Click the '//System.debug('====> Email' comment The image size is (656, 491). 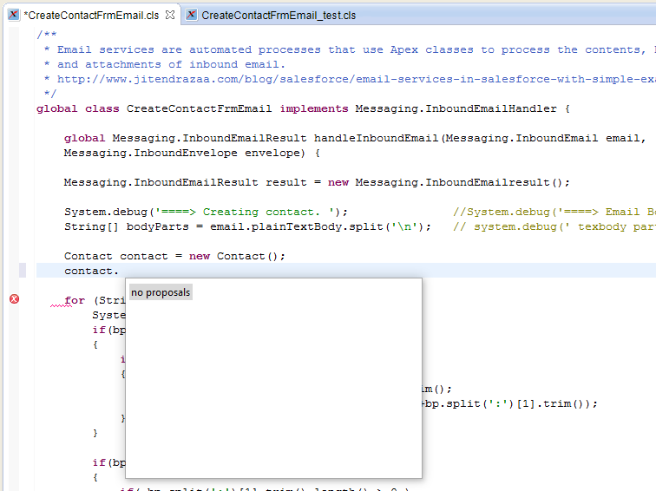(554, 213)
